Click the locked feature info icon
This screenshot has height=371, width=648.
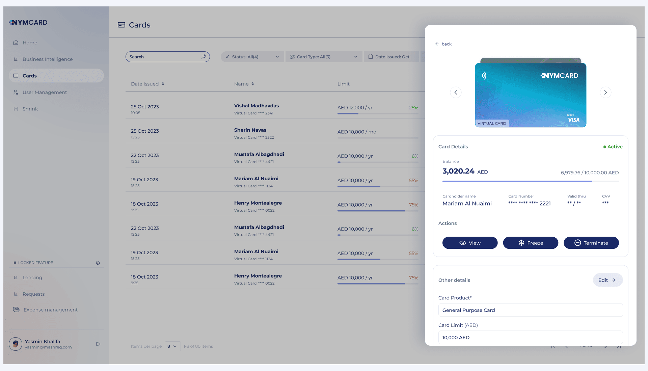[98, 263]
